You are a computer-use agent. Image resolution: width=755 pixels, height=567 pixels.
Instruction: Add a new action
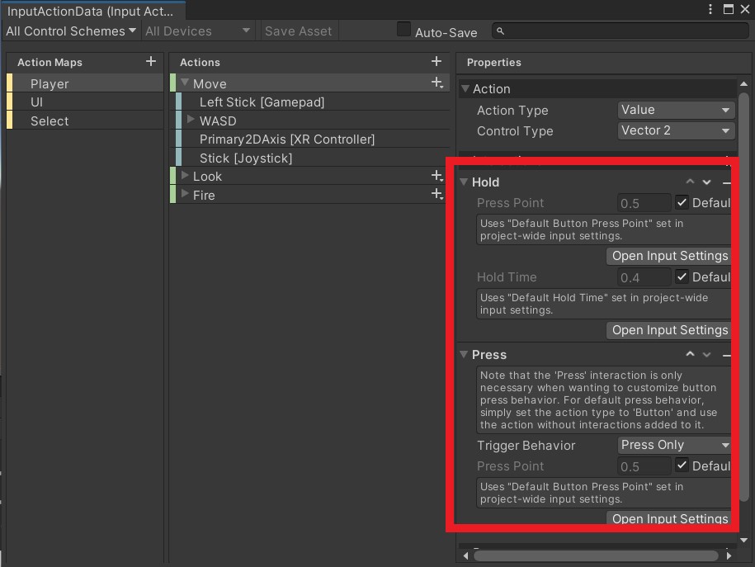click(436, 62)
